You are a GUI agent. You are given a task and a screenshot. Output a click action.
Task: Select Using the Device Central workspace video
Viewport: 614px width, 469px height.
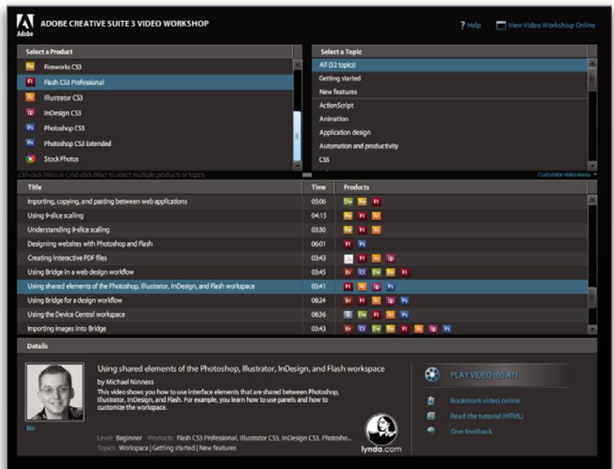coord(302,315)
